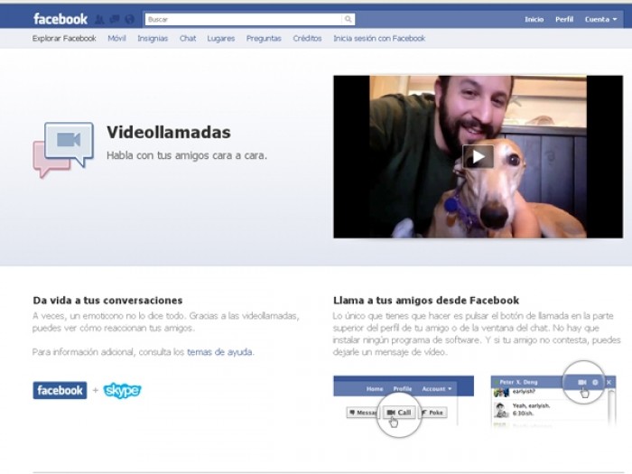Open the Preguntas section

click(x=264, y=38)
